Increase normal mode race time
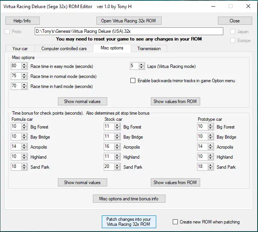This screenshot has height=232, width=258. point(24,75)
